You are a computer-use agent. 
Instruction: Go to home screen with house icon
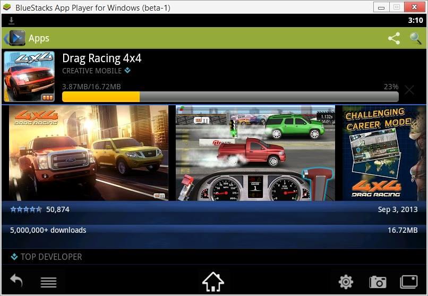213,282
